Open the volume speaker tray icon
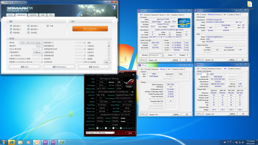Image resolution: width=258 pixels, height=145 pixels. (243, 142)
